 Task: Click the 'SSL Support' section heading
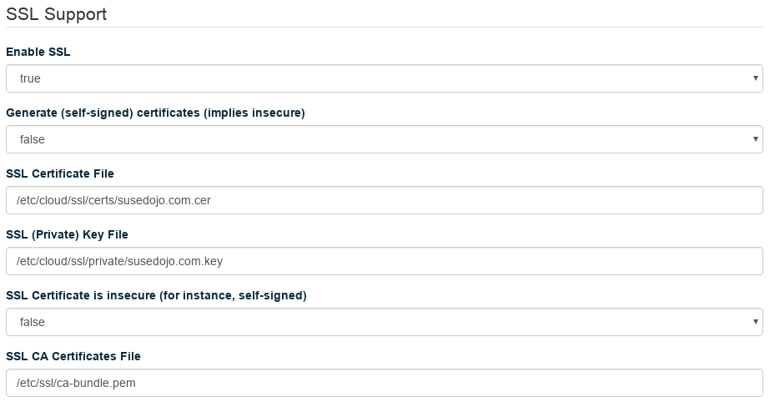pos(56,14)
